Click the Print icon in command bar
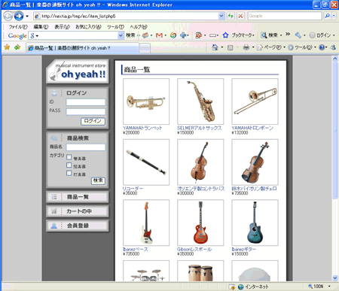The width and height of the screenshot is (339, 291). (x=246, y=47)
